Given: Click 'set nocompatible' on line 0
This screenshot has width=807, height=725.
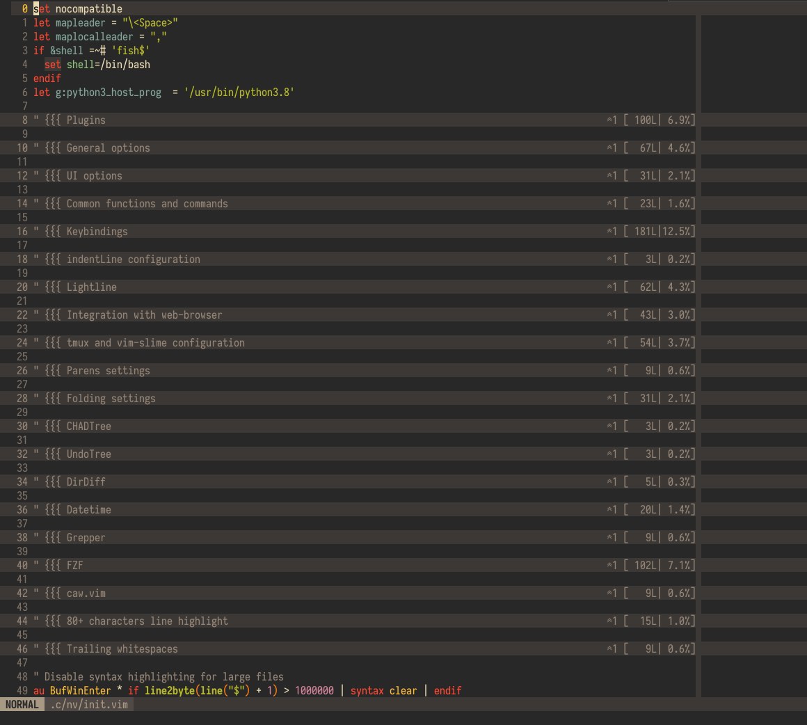Looking at the screenshot, I should point(78,9).
